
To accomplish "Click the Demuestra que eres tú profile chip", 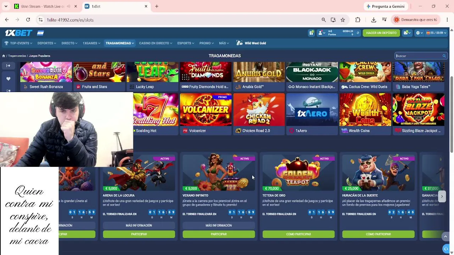I will pyautogui.click(x=416, y=20).
